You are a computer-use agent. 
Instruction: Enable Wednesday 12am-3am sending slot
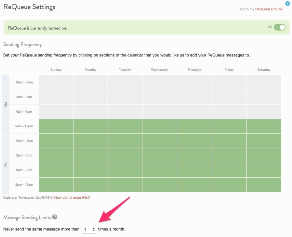coord(159,82)
